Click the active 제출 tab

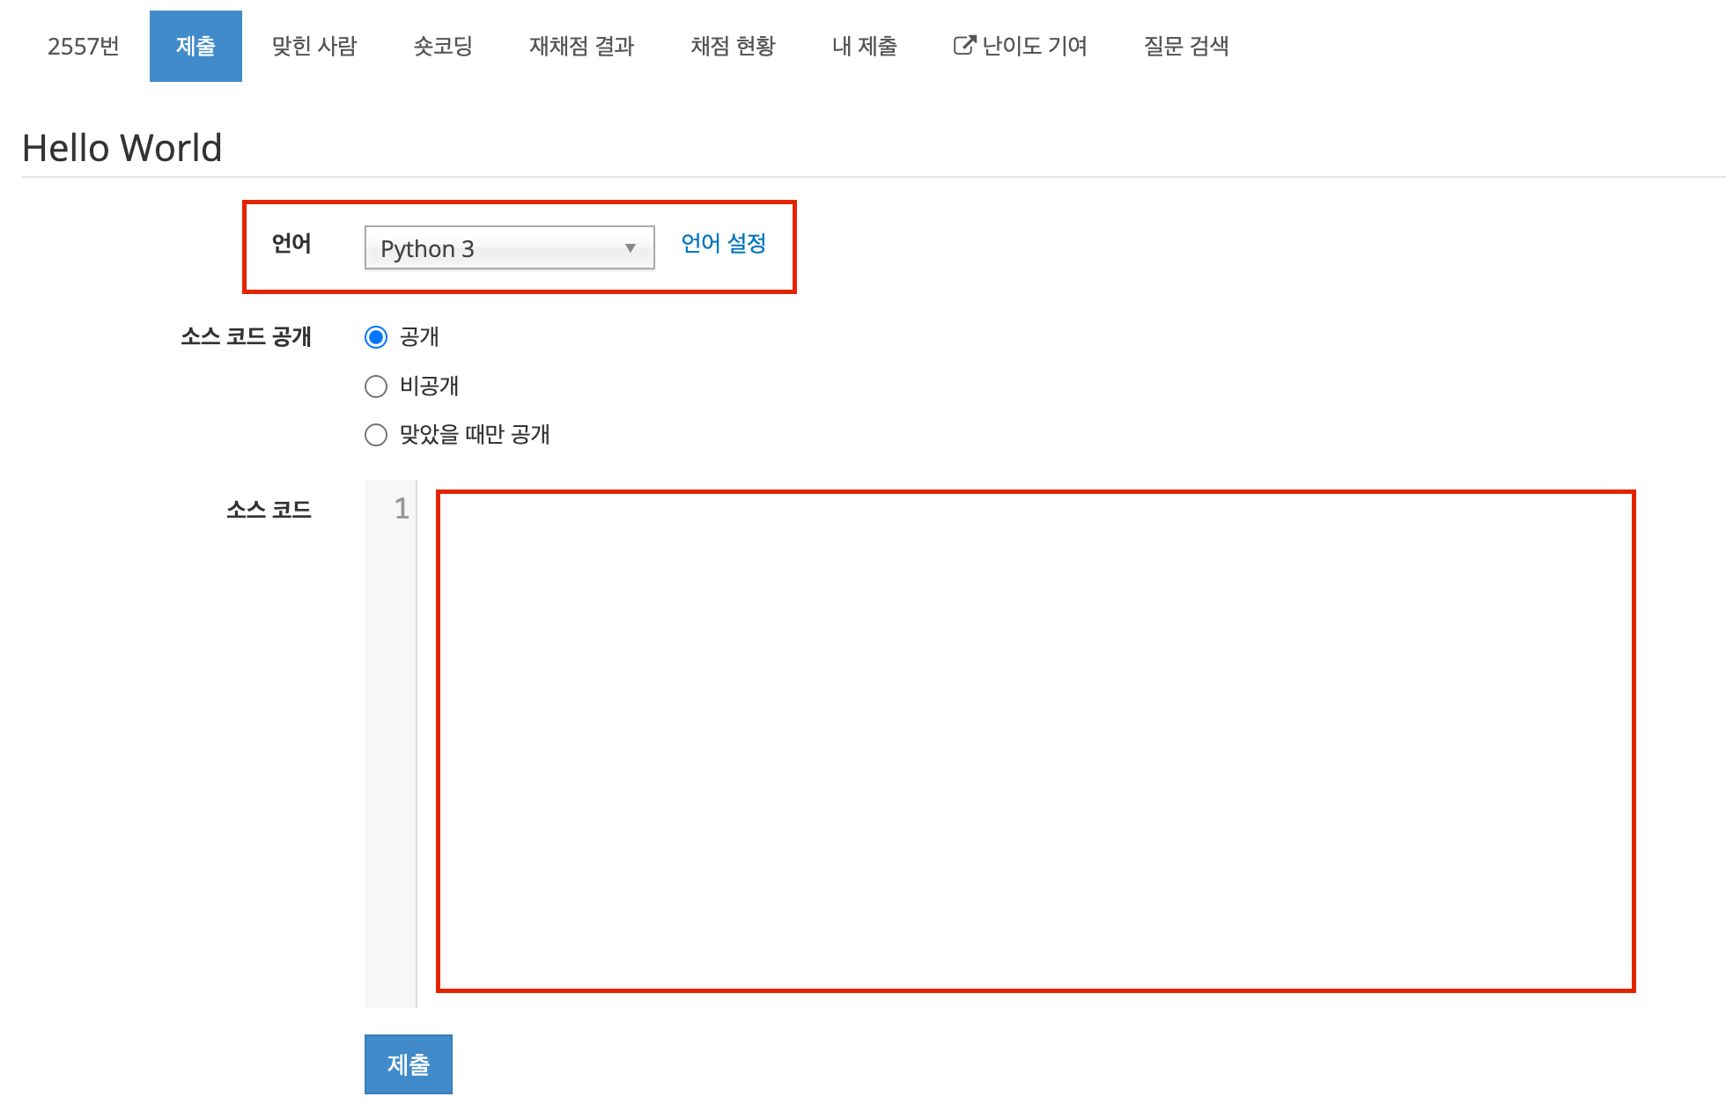click(x=195, y=46)
